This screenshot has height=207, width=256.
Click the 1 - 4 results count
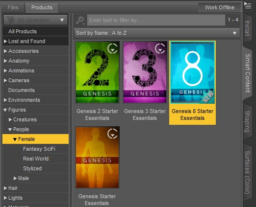point(233,20)
